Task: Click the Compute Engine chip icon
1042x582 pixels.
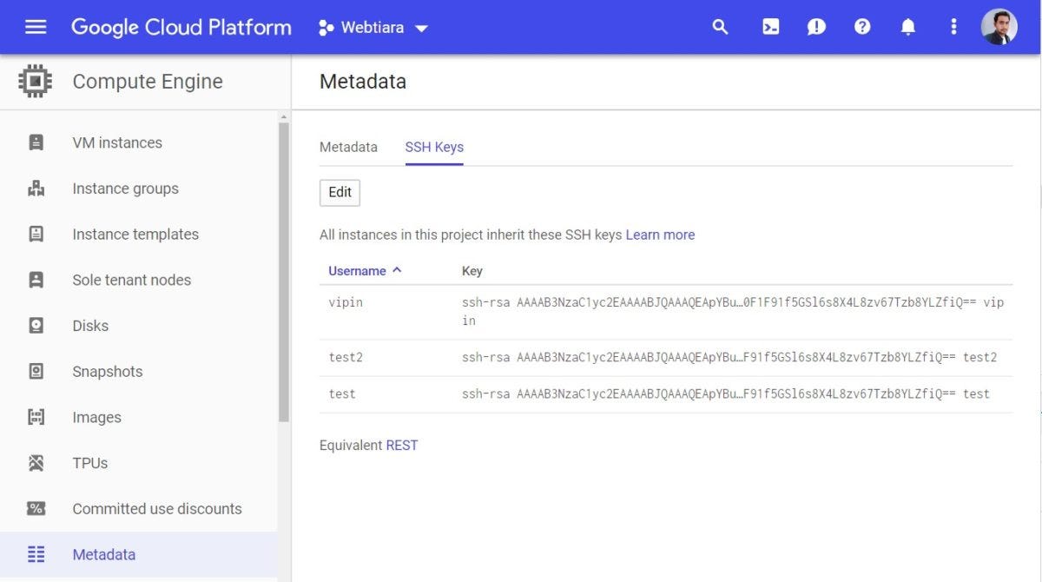Action: 35,80
